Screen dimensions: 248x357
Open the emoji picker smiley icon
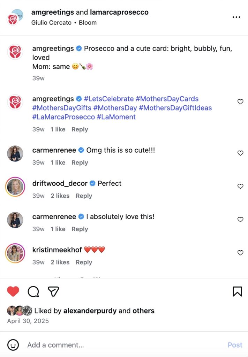(13, 345)
